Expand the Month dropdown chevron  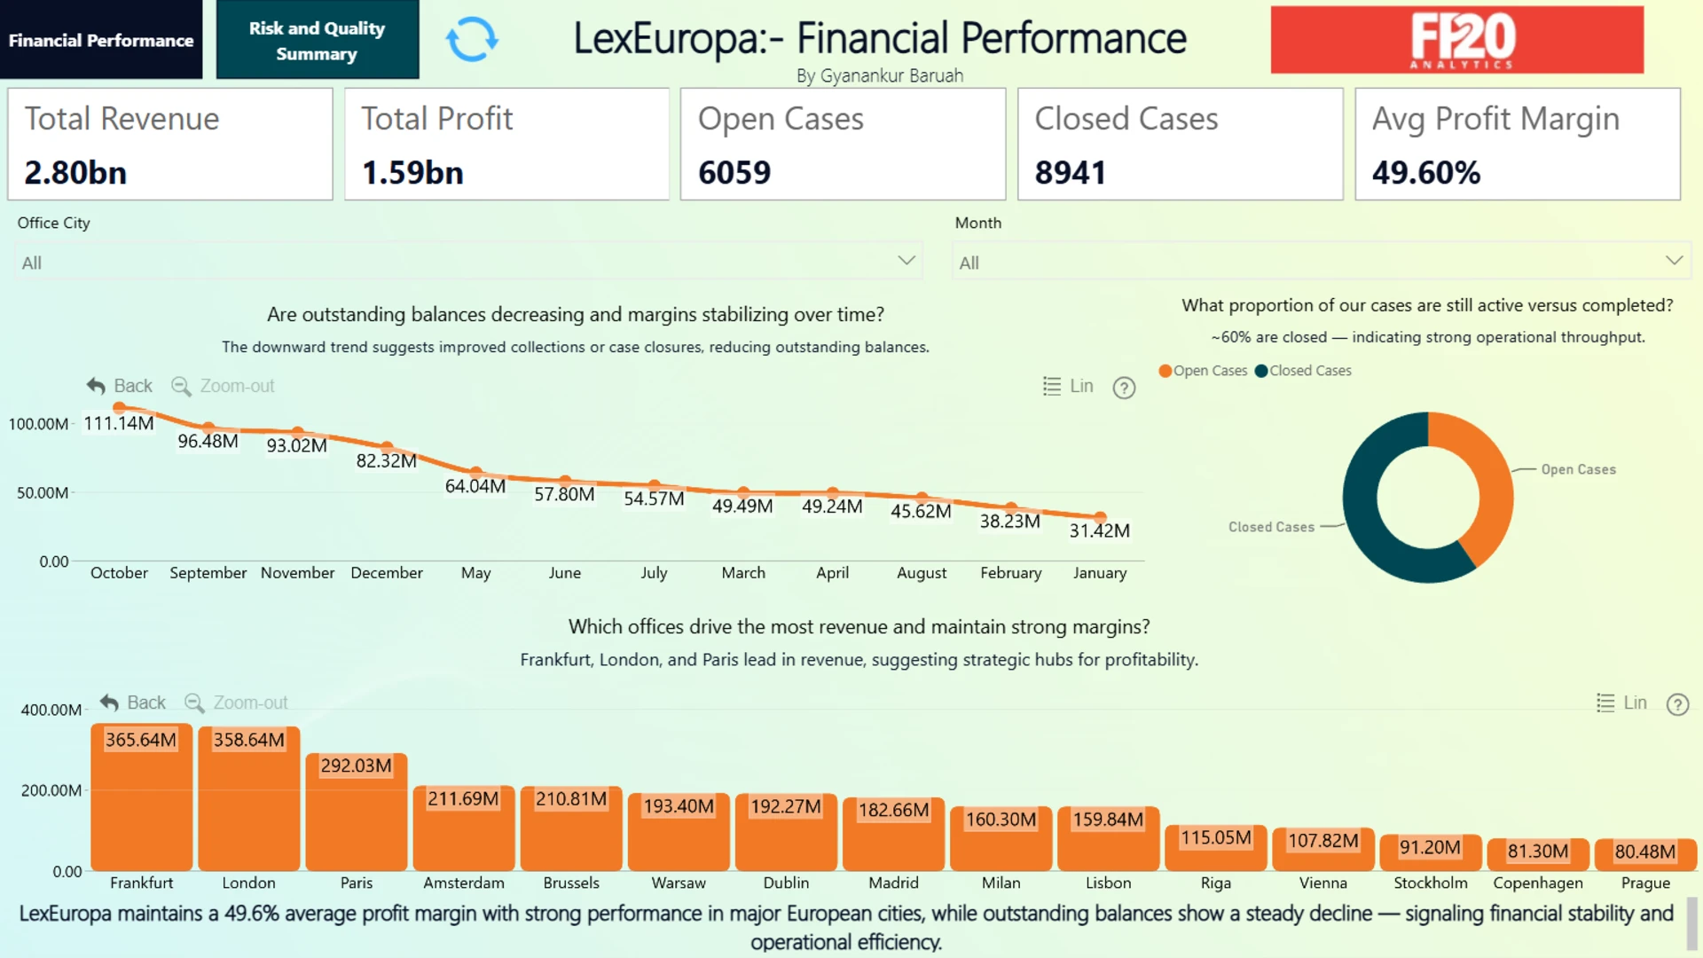pyautogui.click(x=1673, y=261)
